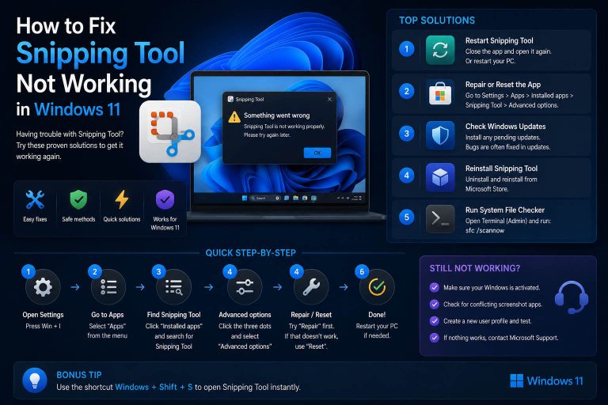This screenshot has height=405, width=608.
Task: Click the gear icon above Open Settings
Action: [x=43, y=287]
